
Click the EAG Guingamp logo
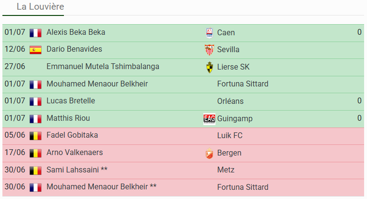pyautogui.click(x=209, y=119)
